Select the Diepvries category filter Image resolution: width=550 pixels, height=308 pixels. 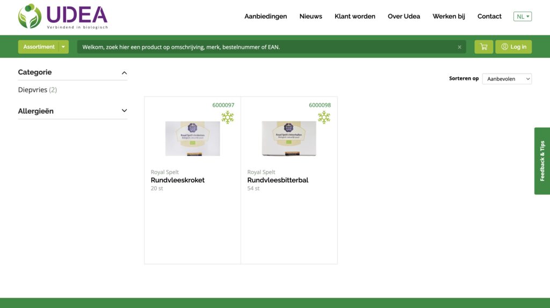coord(33,90)
